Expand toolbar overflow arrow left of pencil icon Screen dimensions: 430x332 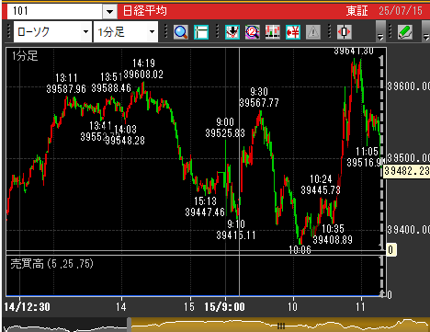[380, 30]
